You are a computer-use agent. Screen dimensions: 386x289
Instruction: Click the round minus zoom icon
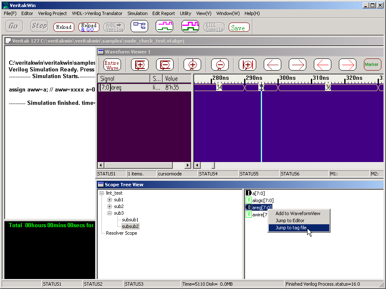coord(220,65)
